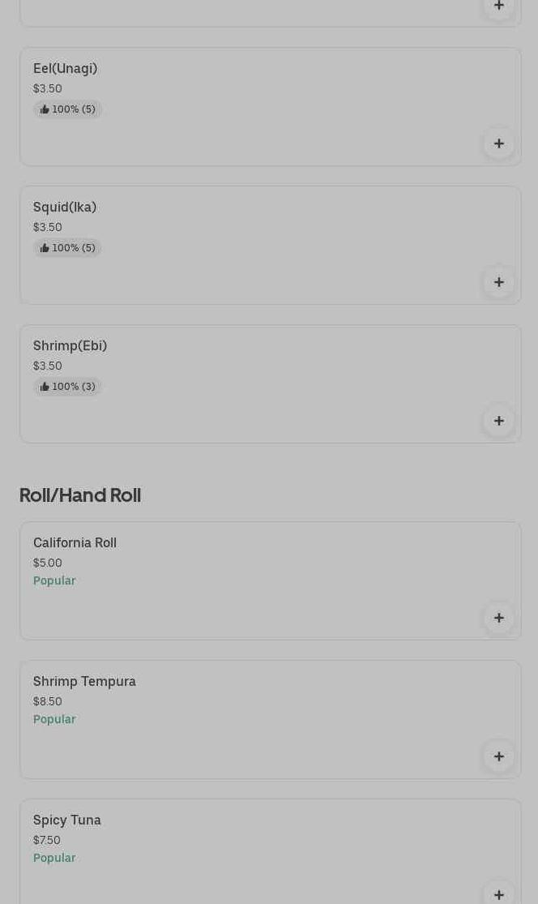The height and width of the screenshot is (904, 538).
Task: Open the Squid(Ika) item title
Action: click(65, 207)
